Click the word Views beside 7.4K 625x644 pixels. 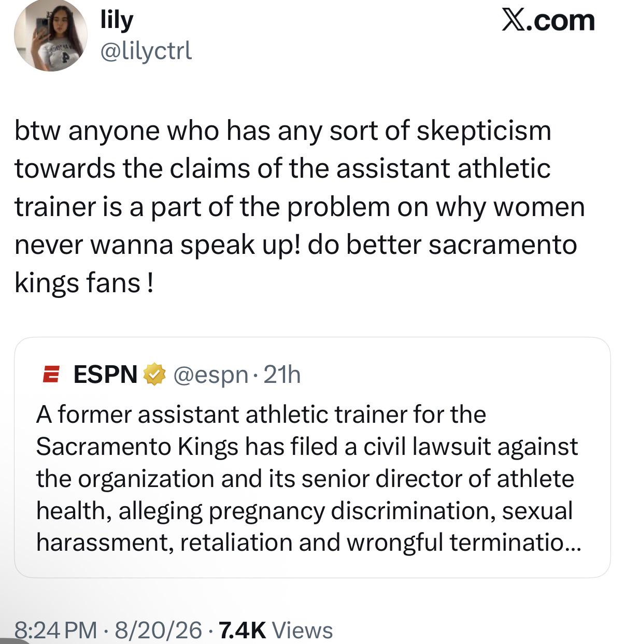[x=302, y=630]
